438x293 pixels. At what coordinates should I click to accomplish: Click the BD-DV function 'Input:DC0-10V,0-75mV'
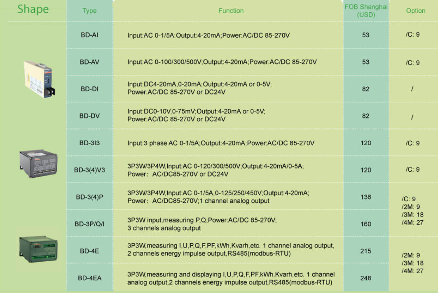click(161, 112)
